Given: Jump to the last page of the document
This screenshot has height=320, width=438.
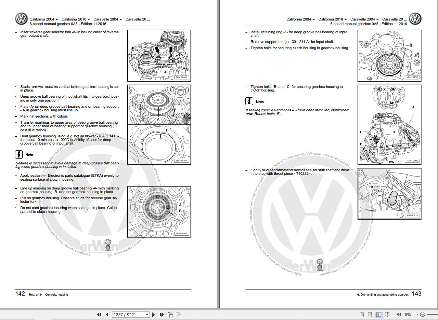Looking at the screenshot, I should (x=161, y=314).
